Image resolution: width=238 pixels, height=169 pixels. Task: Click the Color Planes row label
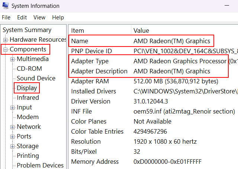pyautogui.click(x=89, y=121)
